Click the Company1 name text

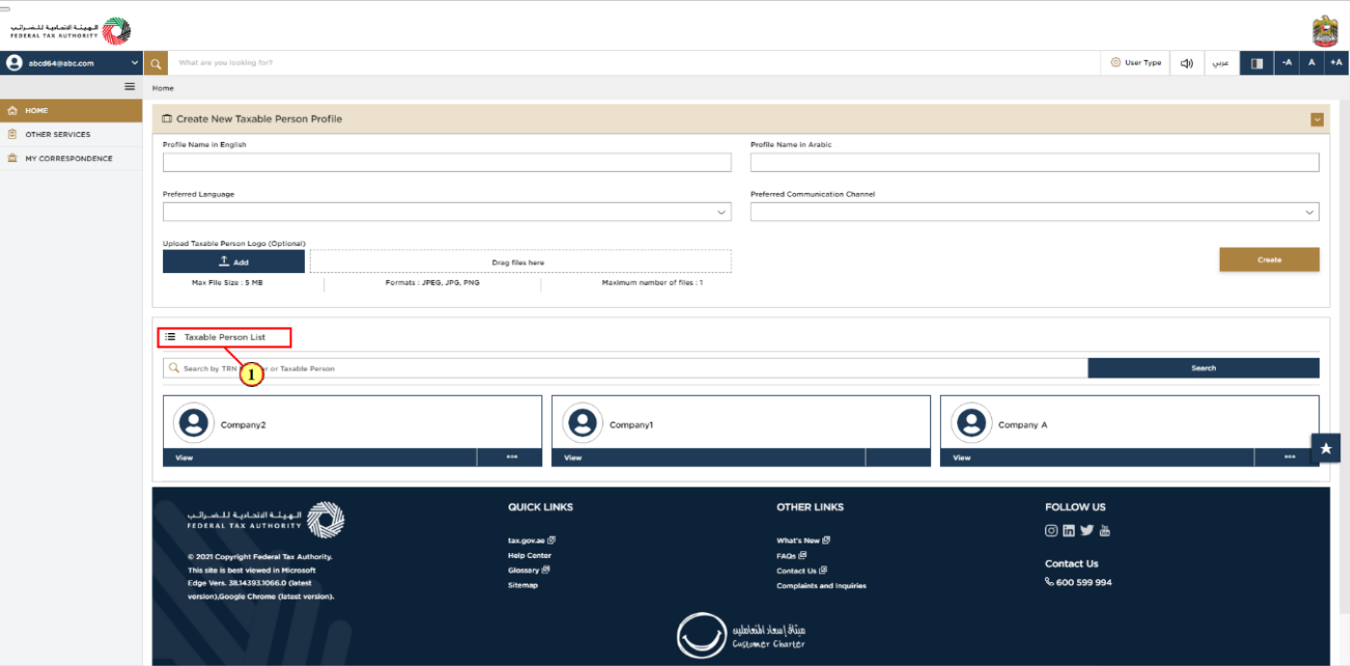tap(631, 425)
